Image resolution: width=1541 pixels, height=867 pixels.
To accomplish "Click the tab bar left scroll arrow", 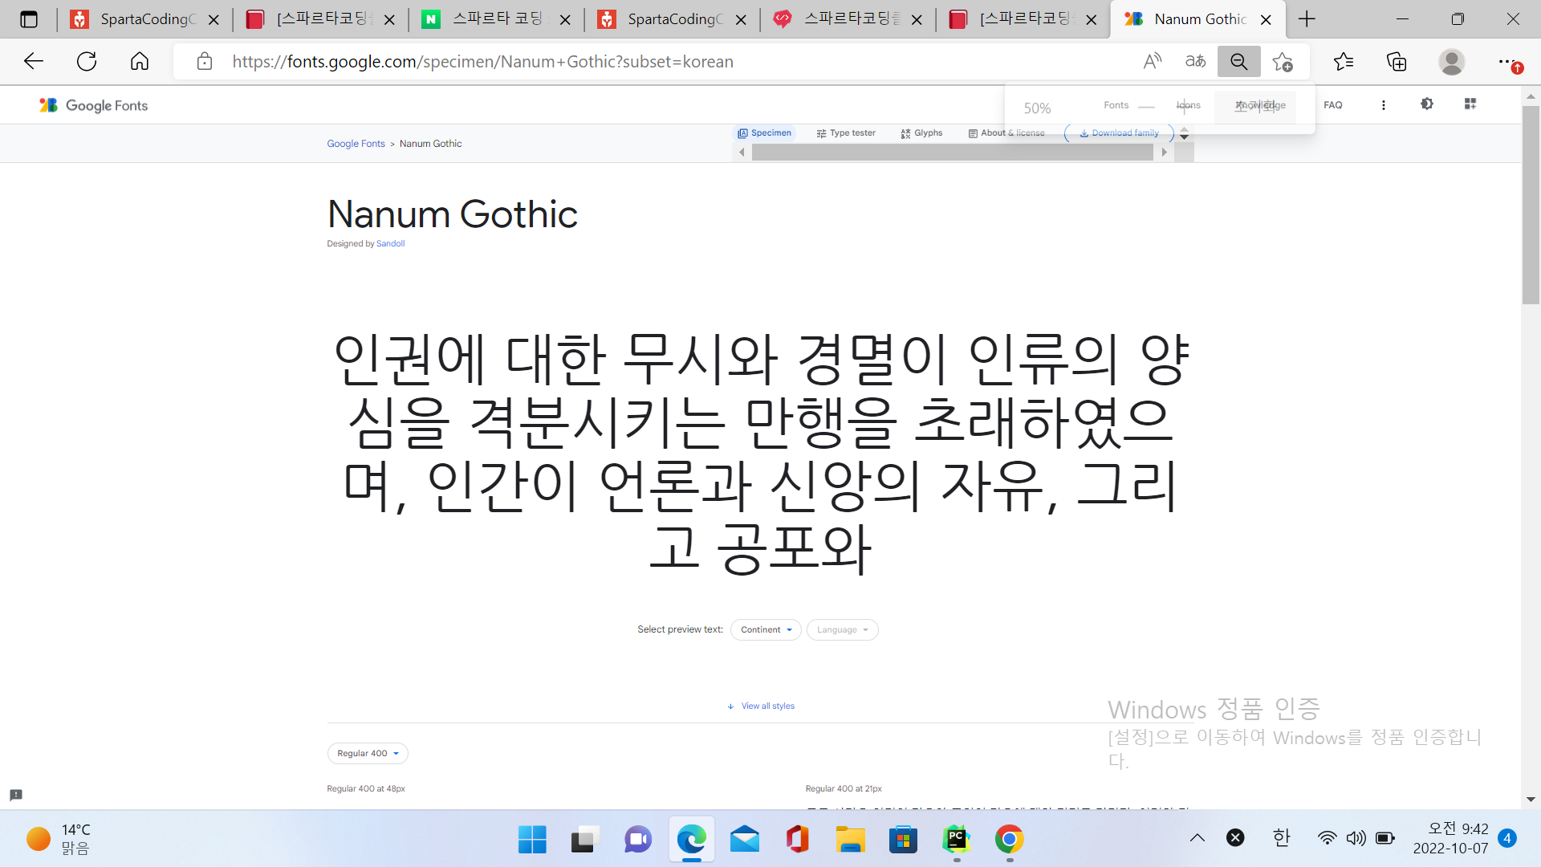I will coord(742,153).
